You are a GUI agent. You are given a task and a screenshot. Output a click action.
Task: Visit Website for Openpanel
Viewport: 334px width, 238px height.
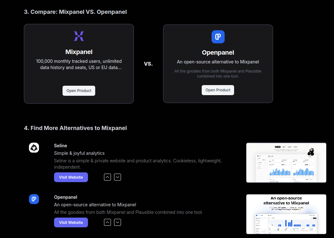pos(71,223)
